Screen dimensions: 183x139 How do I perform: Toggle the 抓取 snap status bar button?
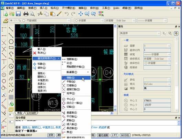point(51,135)
